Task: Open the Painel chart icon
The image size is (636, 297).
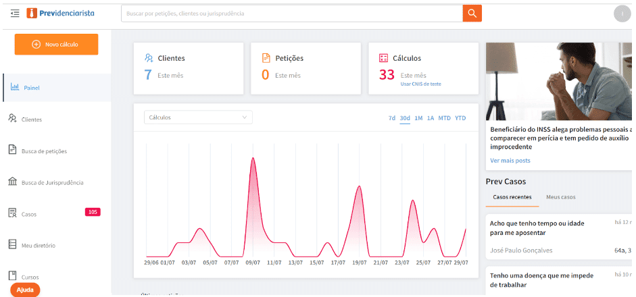Action: [14, 87]
